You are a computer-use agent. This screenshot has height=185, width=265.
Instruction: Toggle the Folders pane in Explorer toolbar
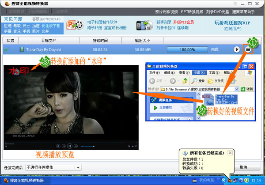(216, 81)
